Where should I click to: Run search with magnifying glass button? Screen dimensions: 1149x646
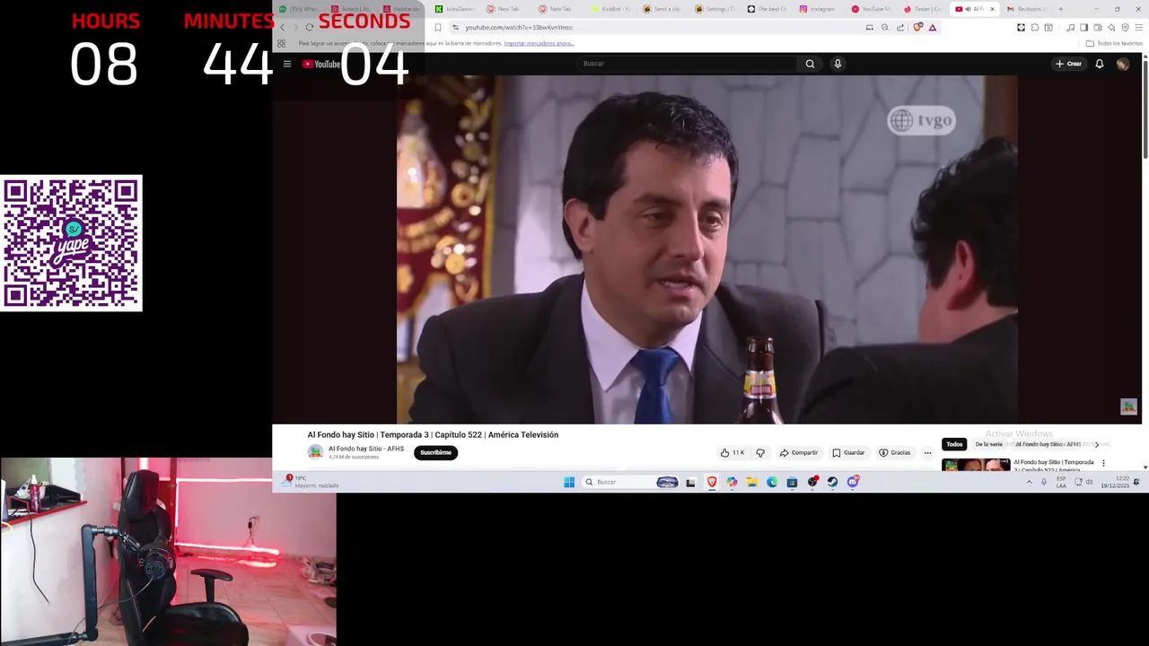[810, 64]
